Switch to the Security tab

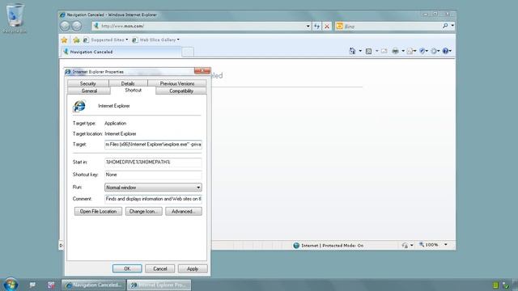point(88,83)
